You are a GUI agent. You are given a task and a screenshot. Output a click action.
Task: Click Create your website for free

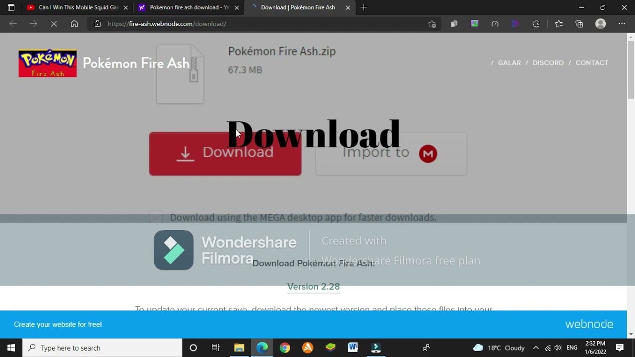click(x=58, y=324)
